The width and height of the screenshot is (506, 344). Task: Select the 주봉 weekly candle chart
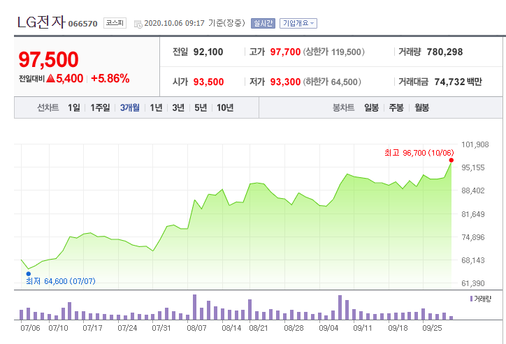click(x=396, y=108)
